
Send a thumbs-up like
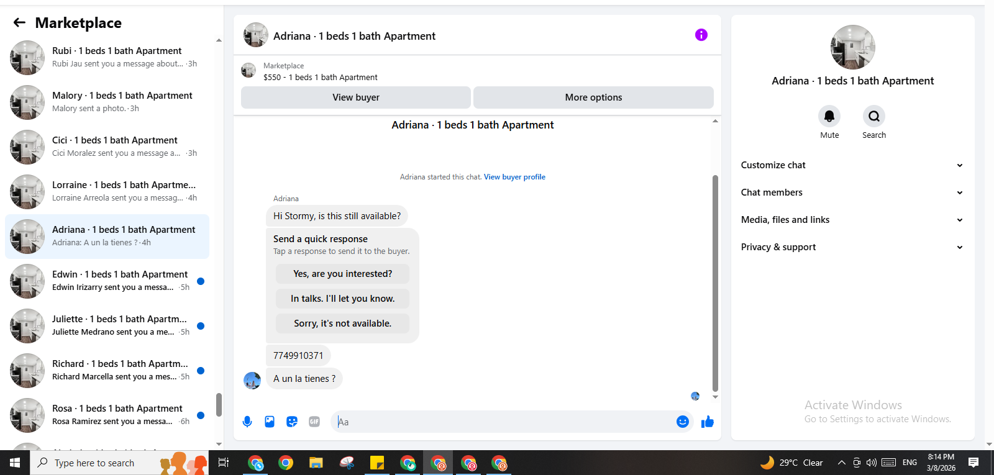[x=708, y=422]
